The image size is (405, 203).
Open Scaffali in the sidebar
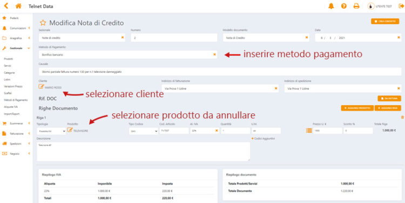point(8,93)
